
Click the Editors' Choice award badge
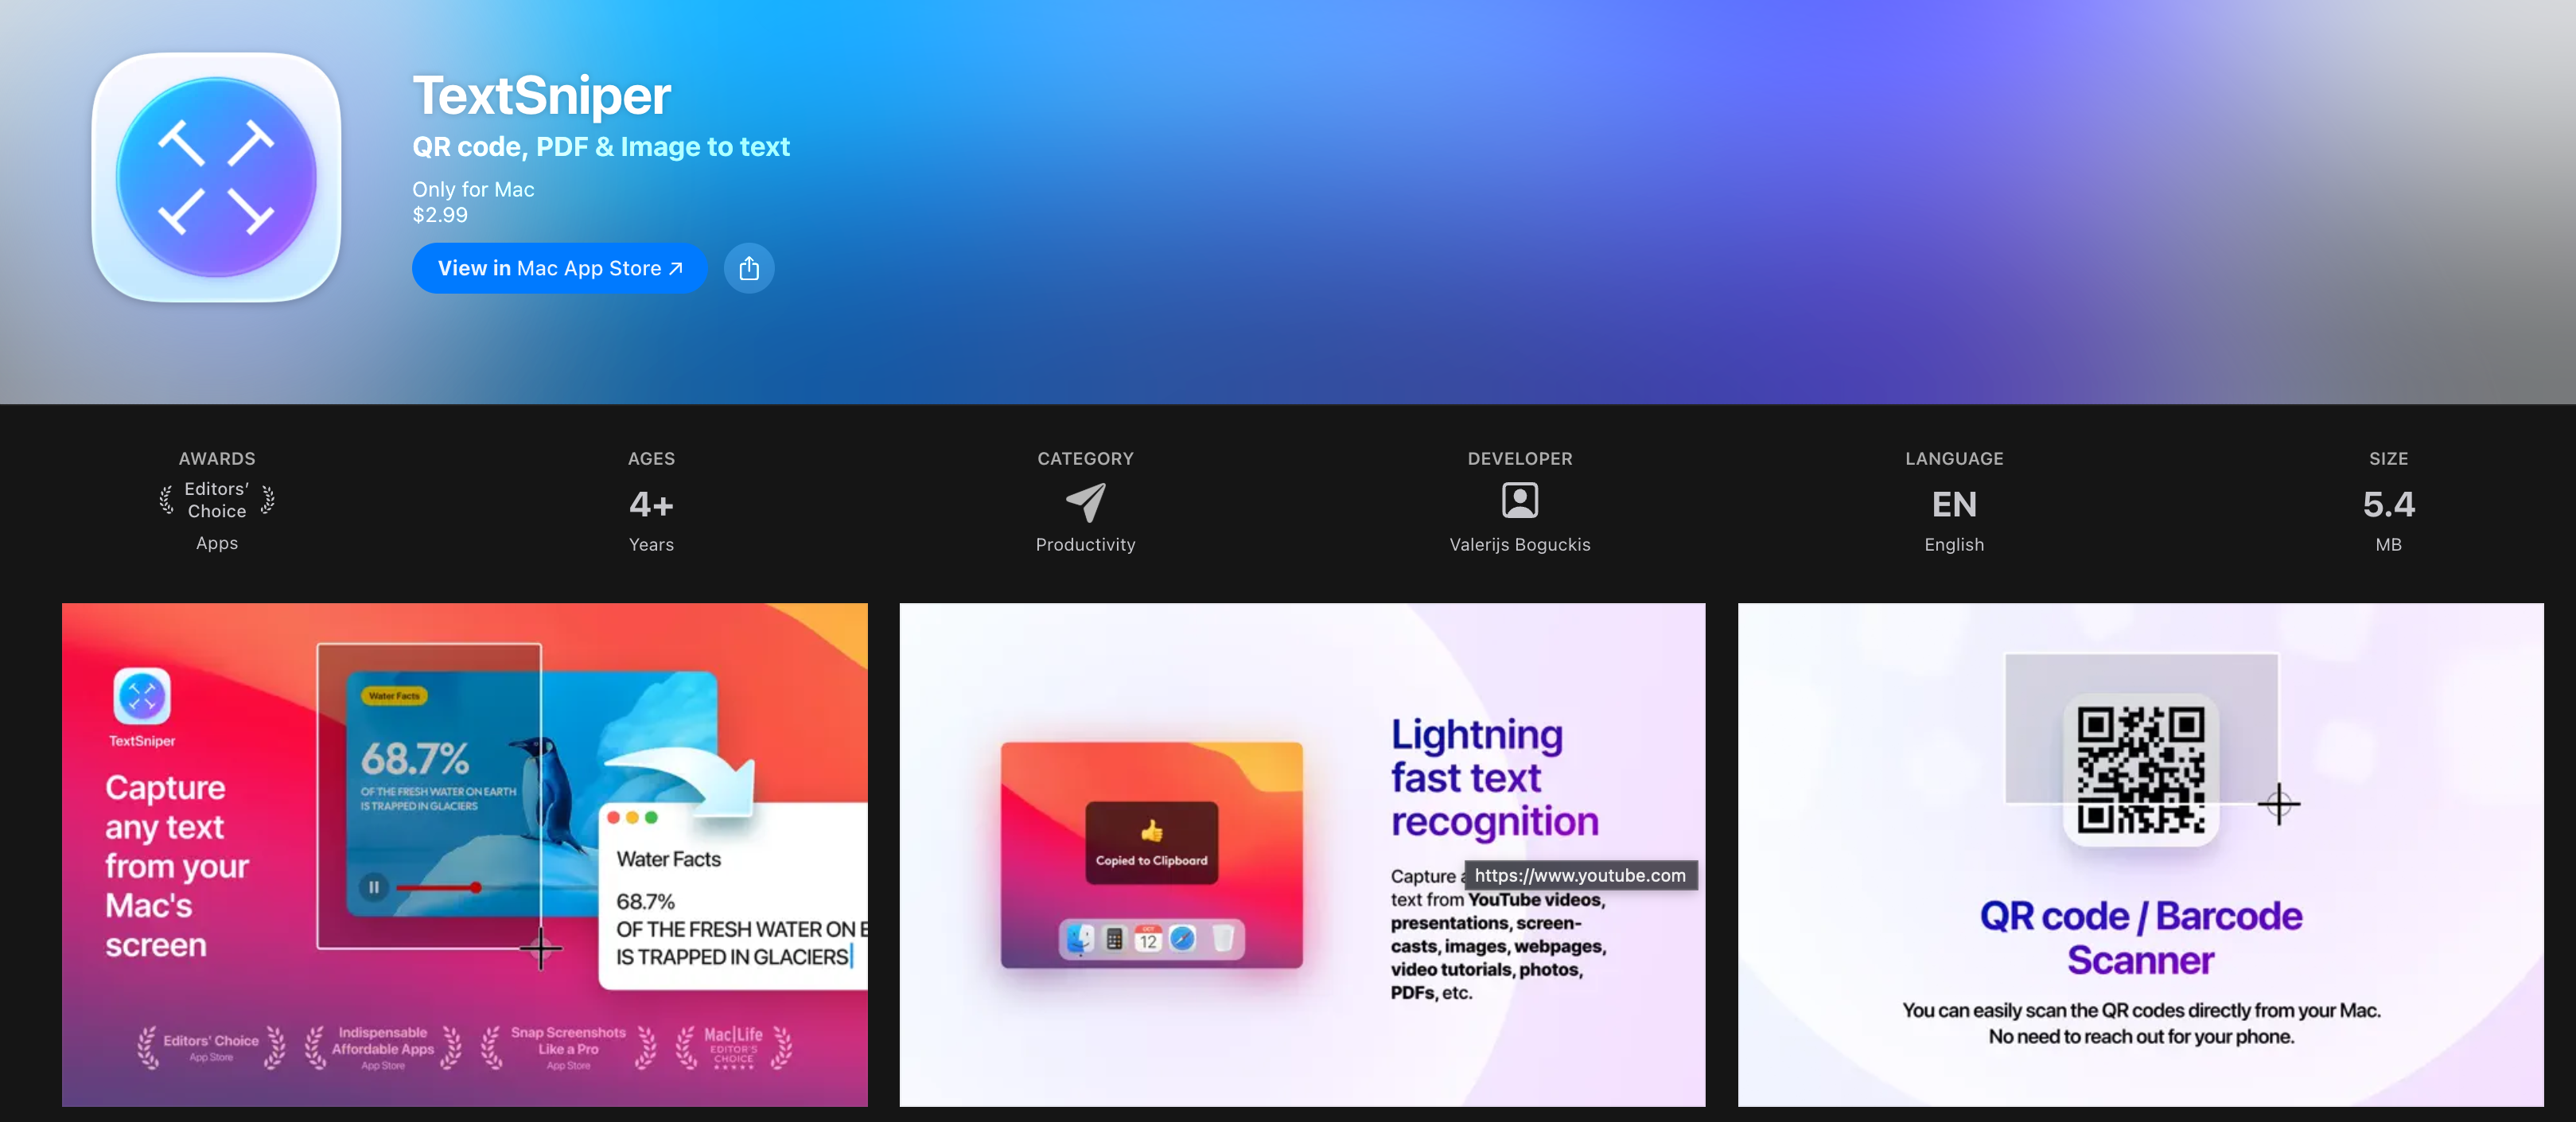pyautogui.click(x=216, y=500)
